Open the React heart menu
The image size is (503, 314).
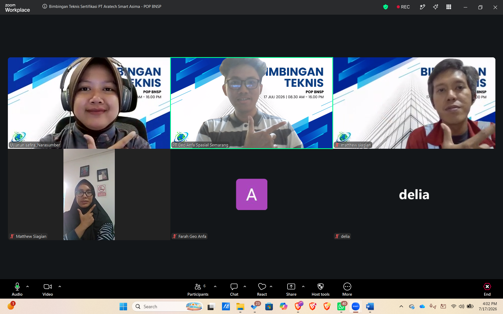[x=262, y=289]
